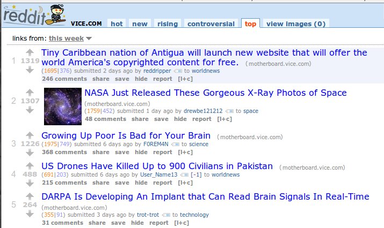The height and width of the screenshot is (228, 384).
Task: Downvote the Antigua copyrighted content post
Action: tap(30, 70)
